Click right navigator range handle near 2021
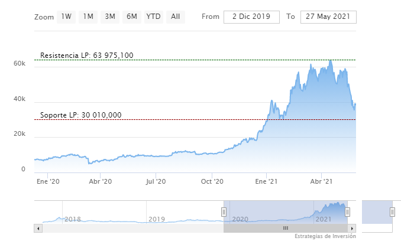This screenshot has height=241, width=401. tap(347, 211)
